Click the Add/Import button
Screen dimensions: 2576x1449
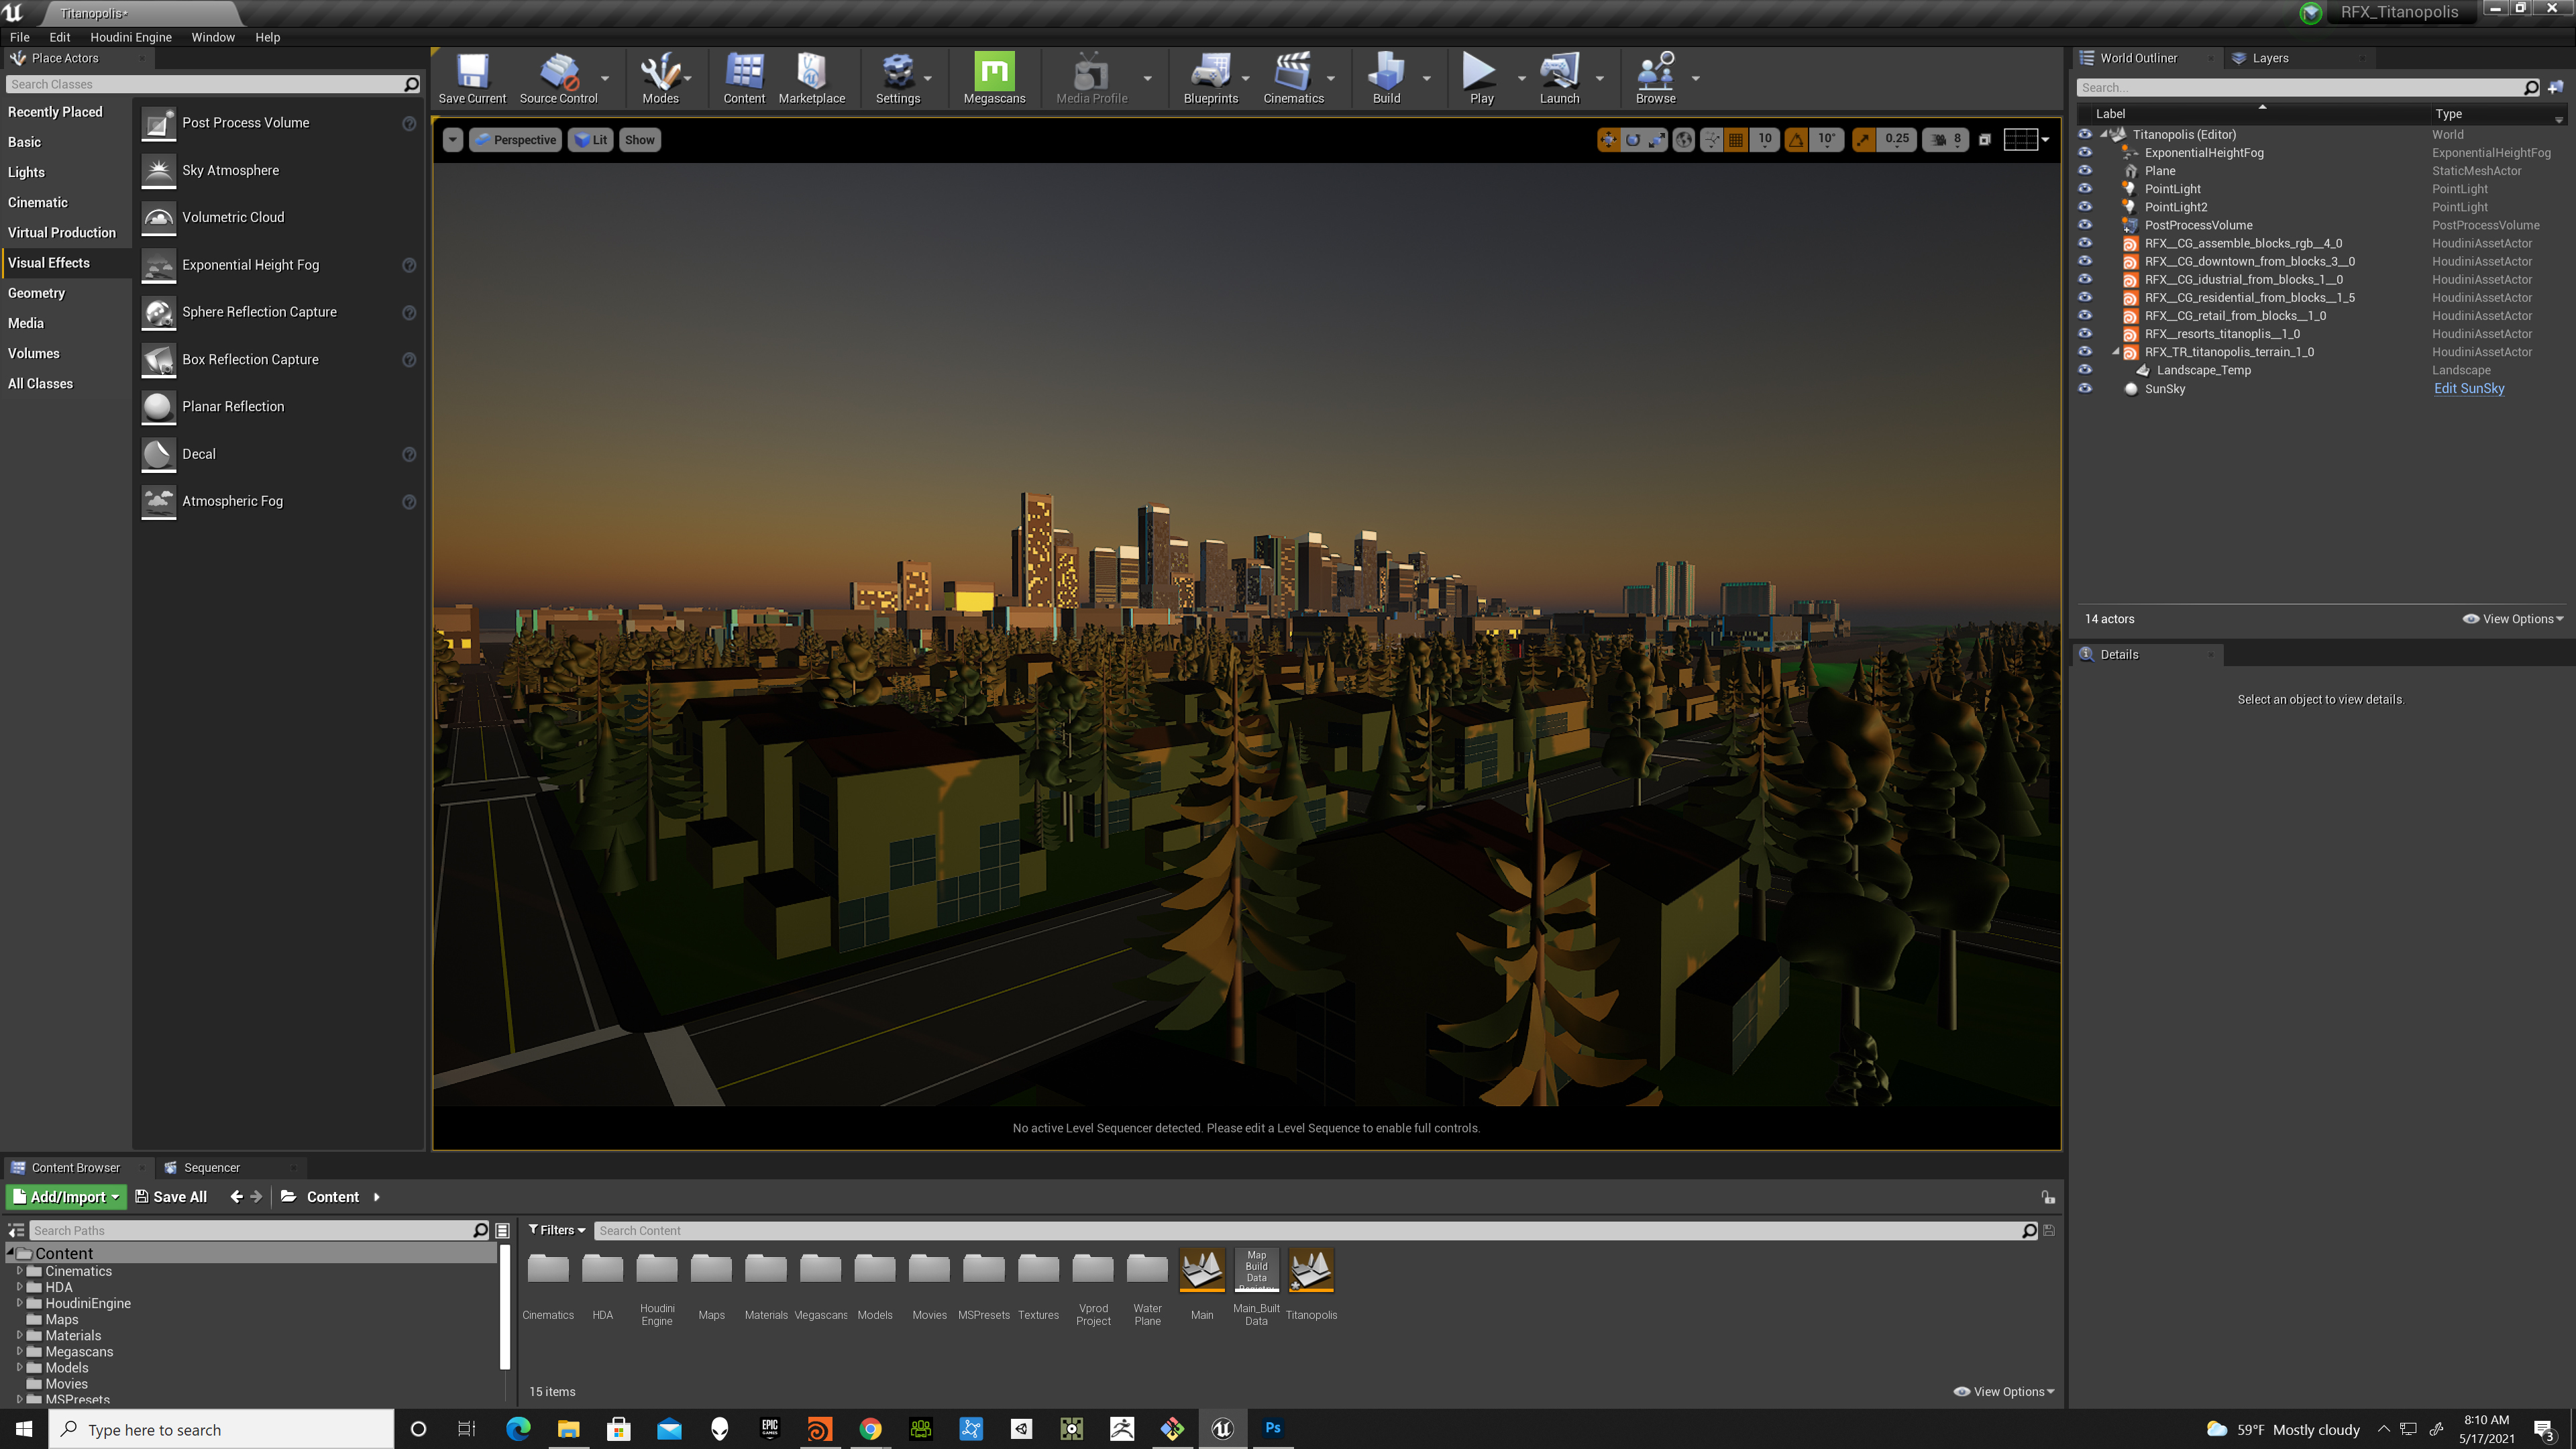tap(67, 1197)
